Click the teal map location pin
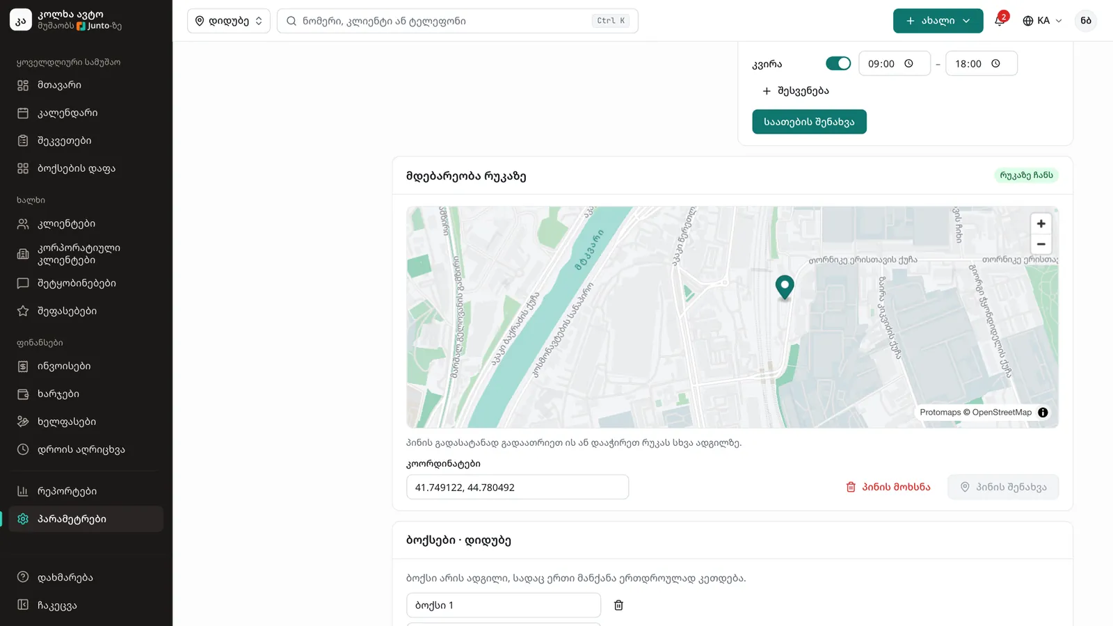 click(x=785, y=287)
